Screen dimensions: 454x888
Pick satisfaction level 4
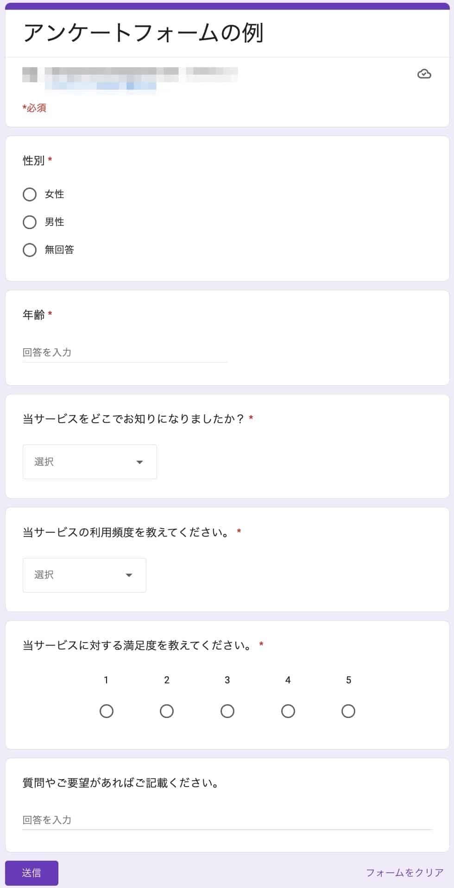pyautogui.click(x=288, y=711)
